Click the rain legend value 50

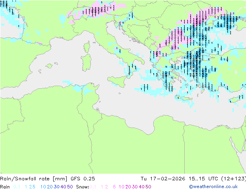[70, 187]
